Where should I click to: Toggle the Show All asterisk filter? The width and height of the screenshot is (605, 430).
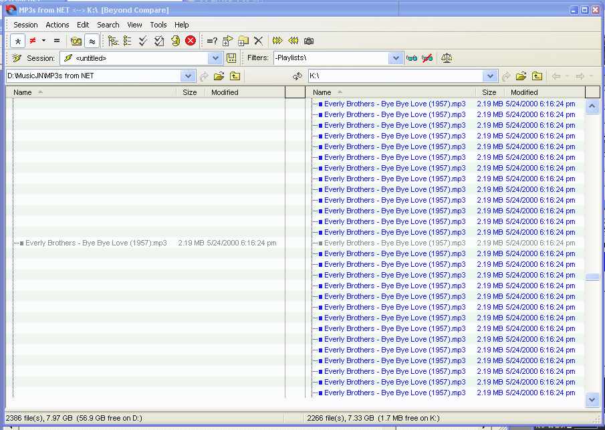point(18,41)
